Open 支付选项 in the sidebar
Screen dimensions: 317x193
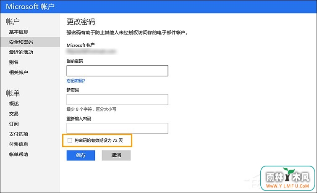(18, 134)
